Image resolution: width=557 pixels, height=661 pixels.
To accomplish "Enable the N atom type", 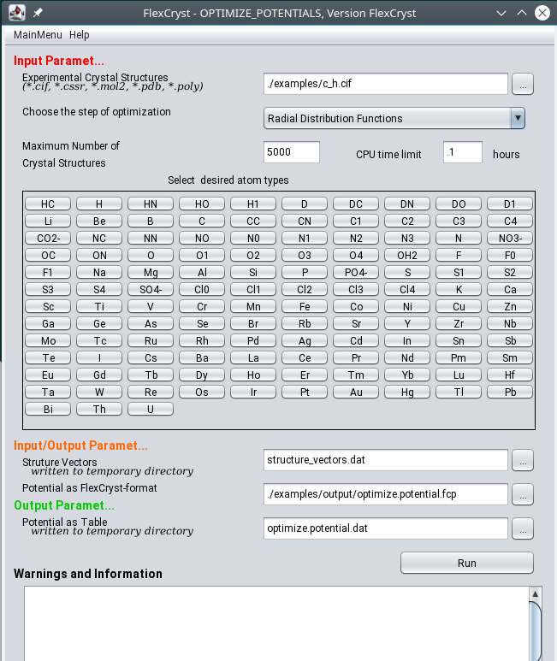I will tap(459, 239).
